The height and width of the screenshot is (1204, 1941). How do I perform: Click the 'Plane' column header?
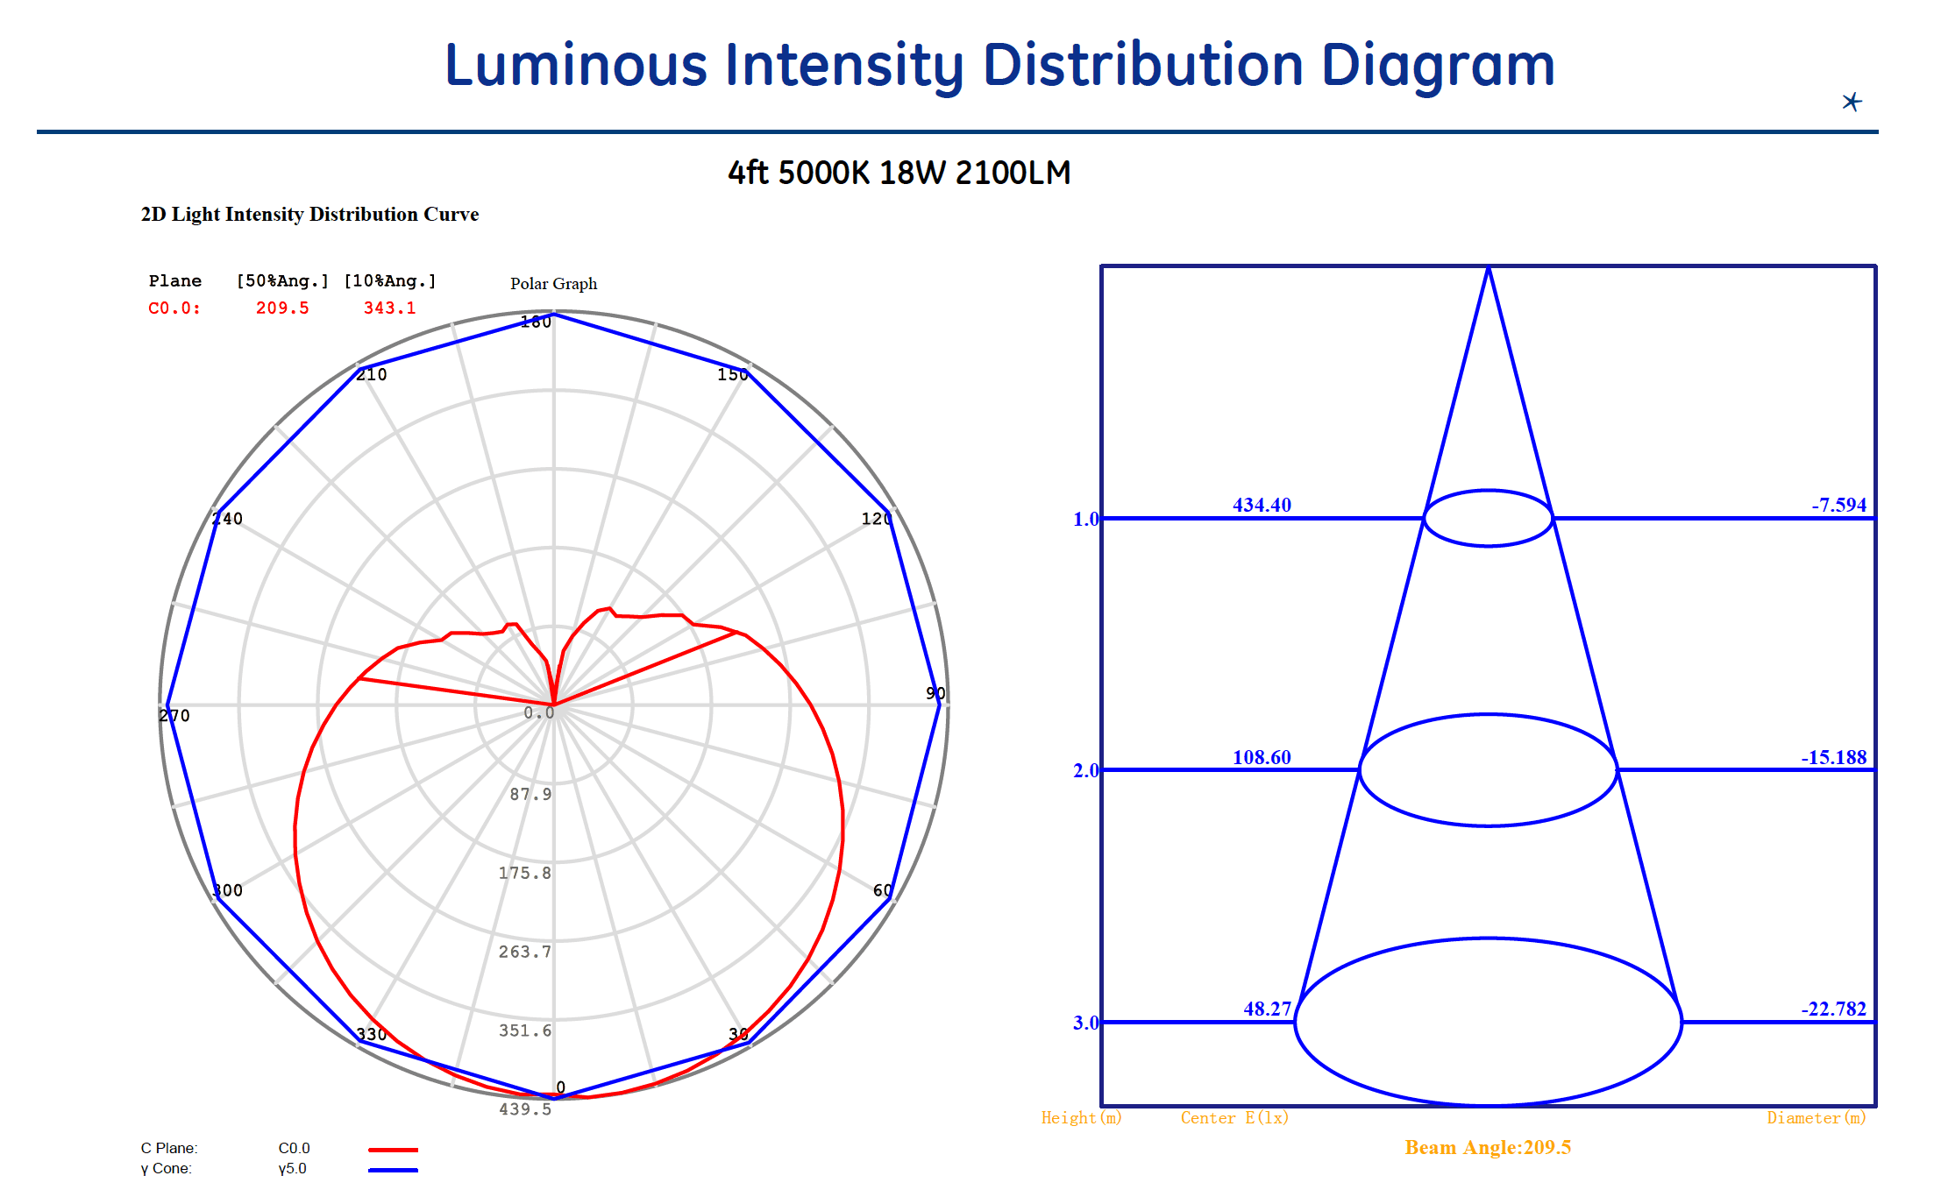coord(175,280)
